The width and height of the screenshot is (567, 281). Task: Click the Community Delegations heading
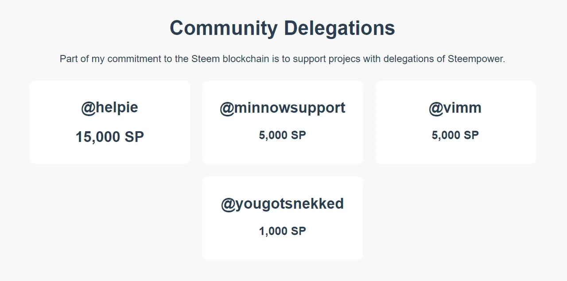point(282,28)
